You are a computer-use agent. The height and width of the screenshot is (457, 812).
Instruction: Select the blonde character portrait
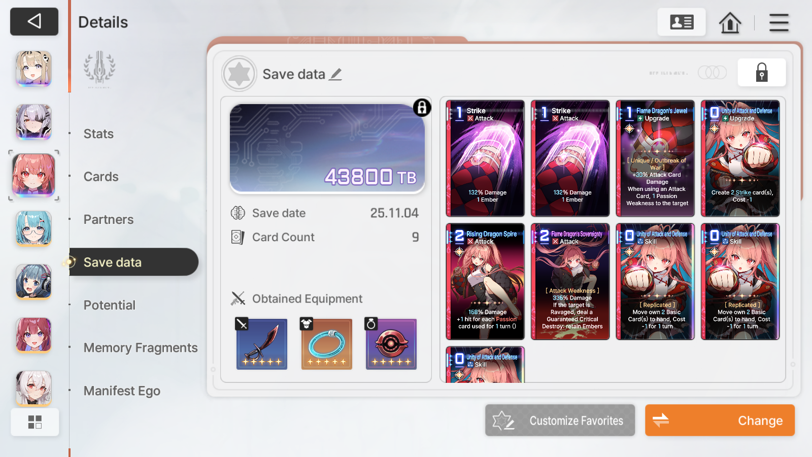33,68
